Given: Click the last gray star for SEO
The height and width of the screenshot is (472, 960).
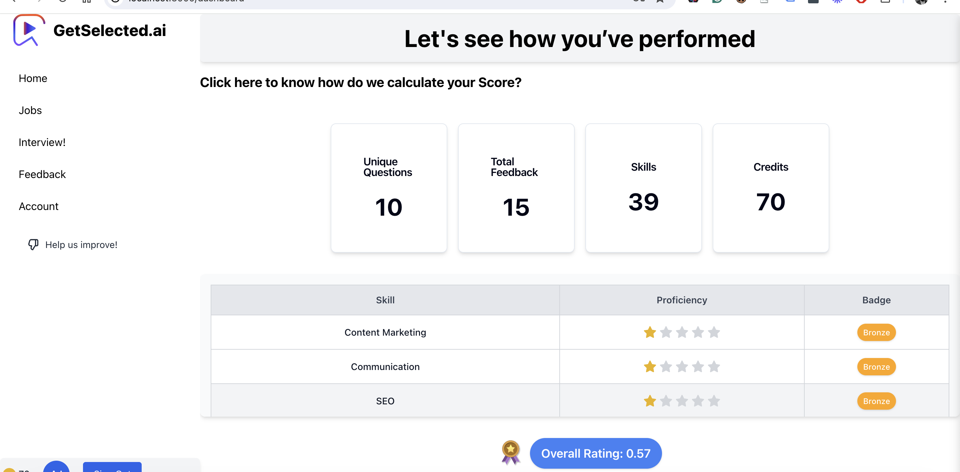Looking at the screenshot, I should 714,401.
